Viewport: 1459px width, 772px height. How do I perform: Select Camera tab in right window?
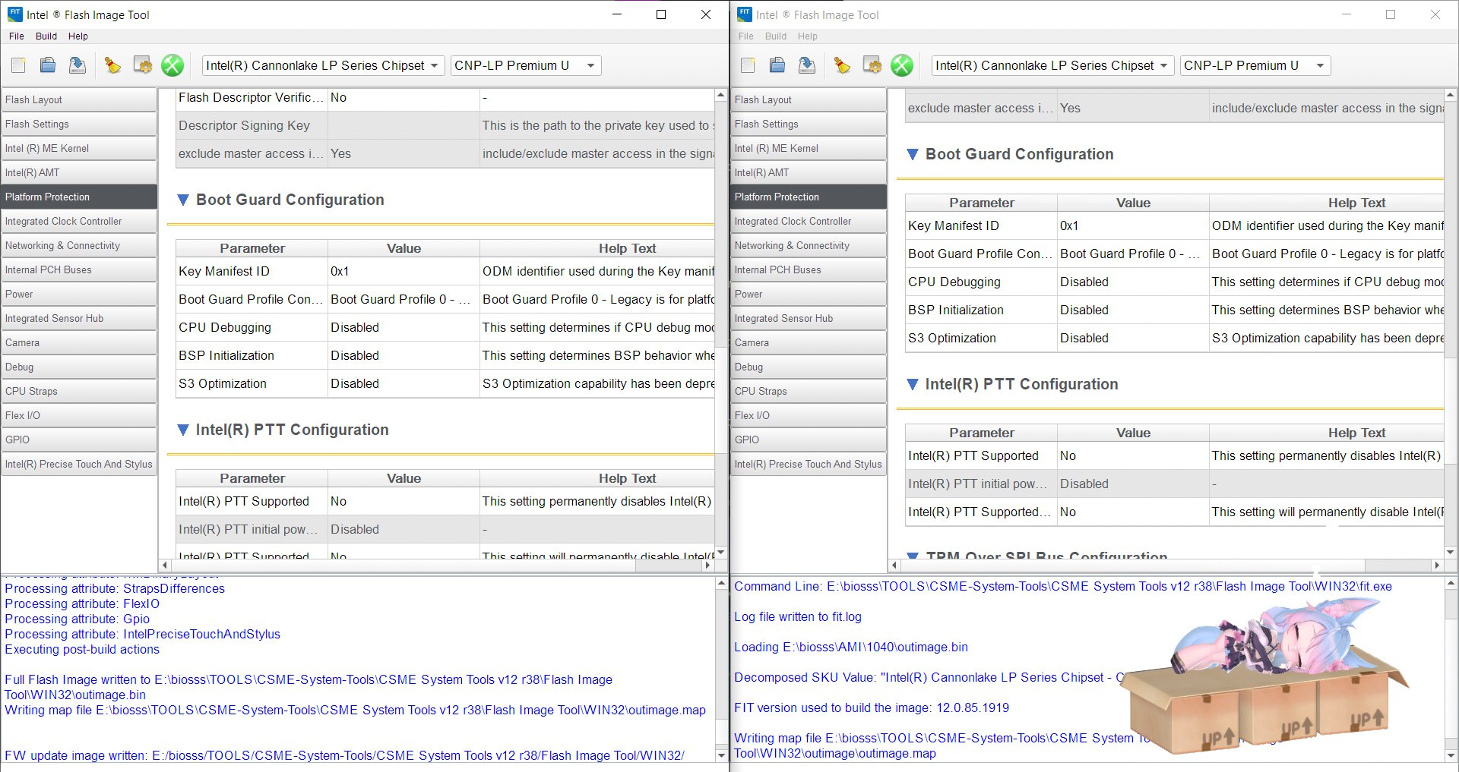tap(809, 342)
